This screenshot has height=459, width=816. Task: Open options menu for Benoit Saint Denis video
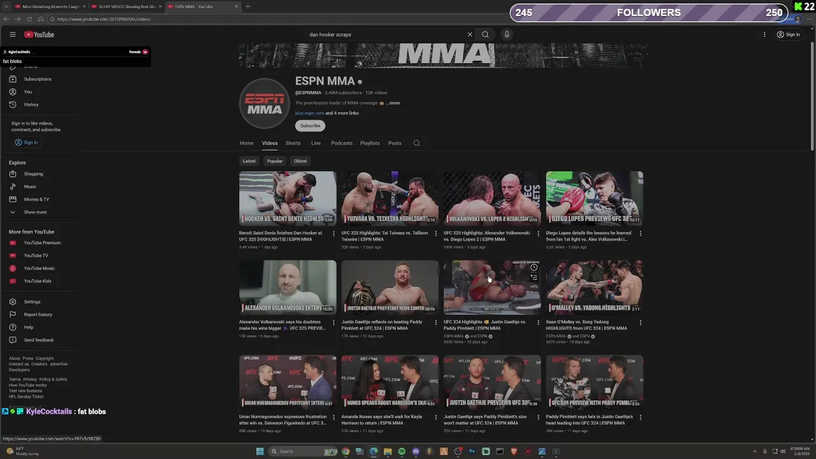click(334, 233)
